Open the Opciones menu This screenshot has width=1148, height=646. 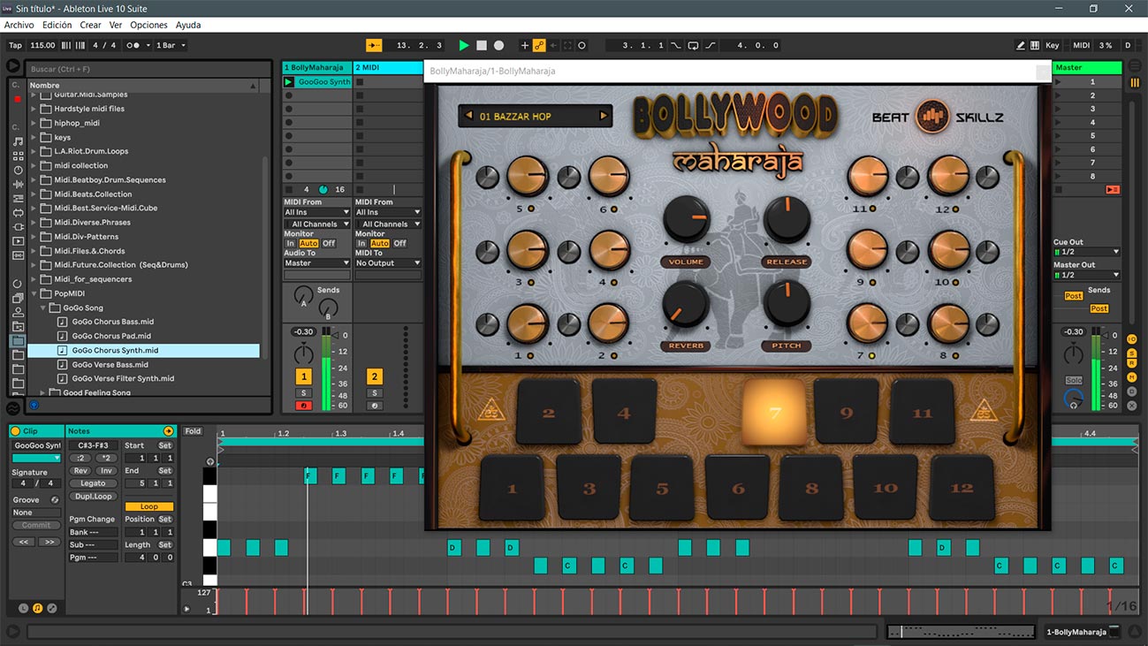[148, 26]
